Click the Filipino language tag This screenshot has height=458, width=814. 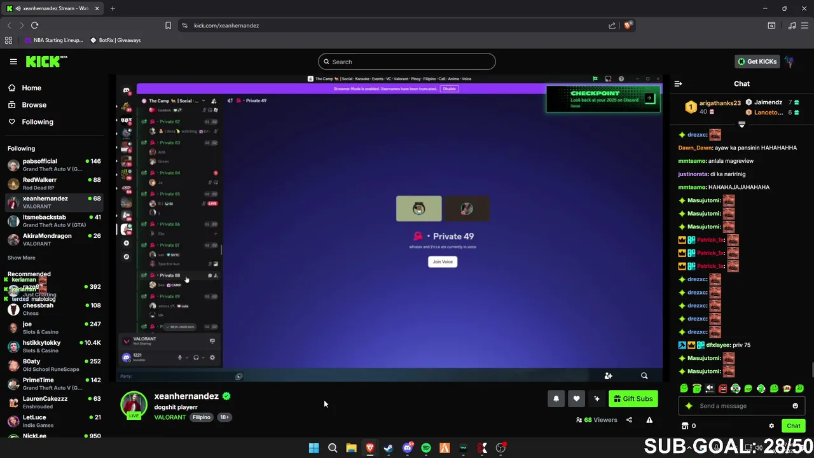(202, 417)
